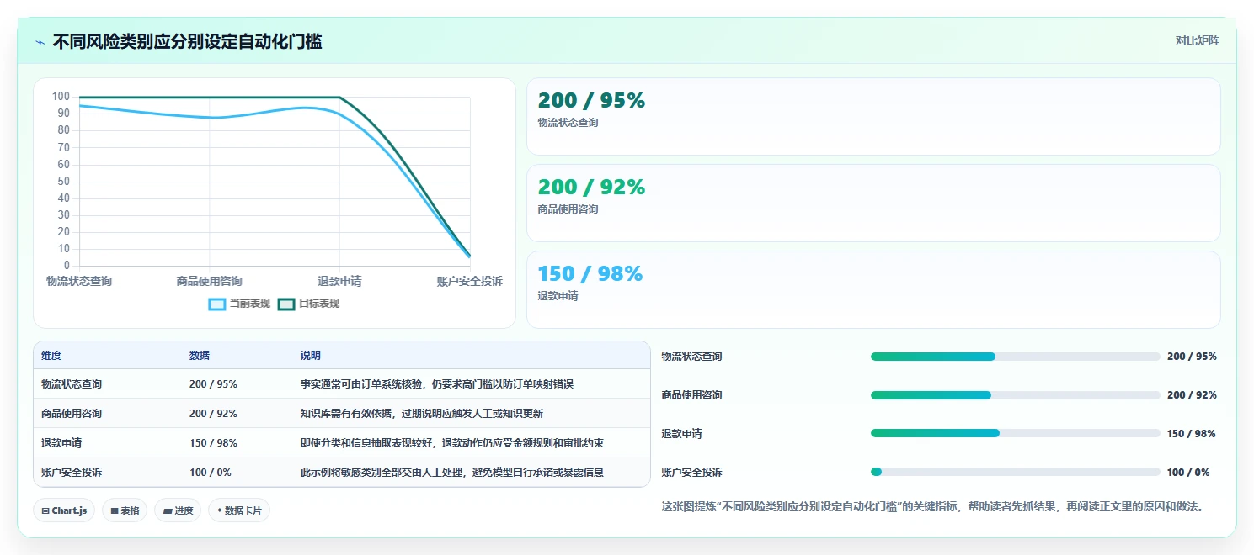
Task: Click the 账户安全投诉 progress bar
Action: click(x=1015, y=473)
